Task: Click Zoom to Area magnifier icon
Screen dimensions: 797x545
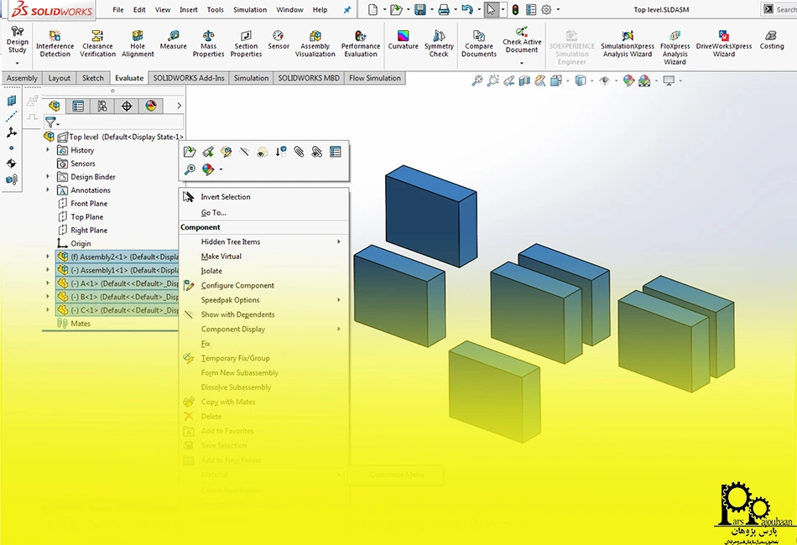Action: pos(492,80)
